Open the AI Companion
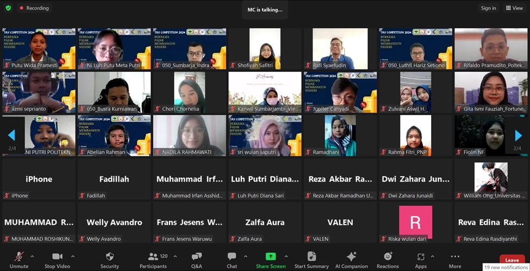Viewport: 530px width, 271px height. pos(351,257)
